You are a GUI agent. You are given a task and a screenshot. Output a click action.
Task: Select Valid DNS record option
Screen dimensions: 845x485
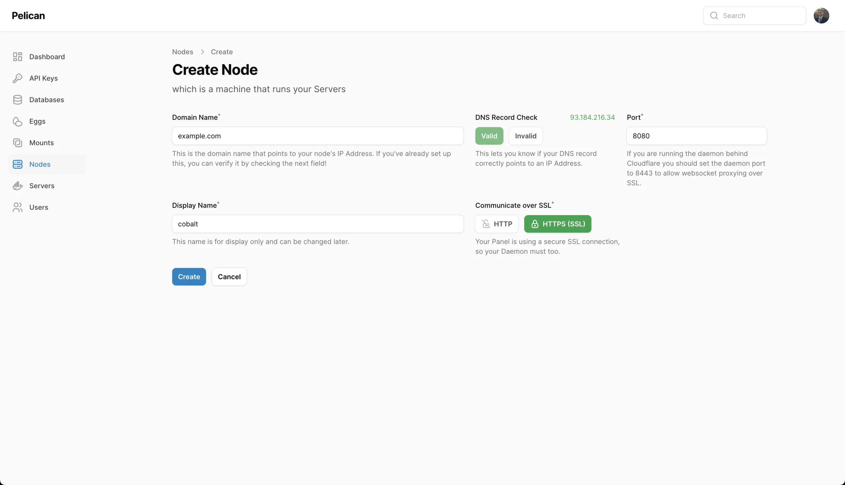[x=489, y=136]
